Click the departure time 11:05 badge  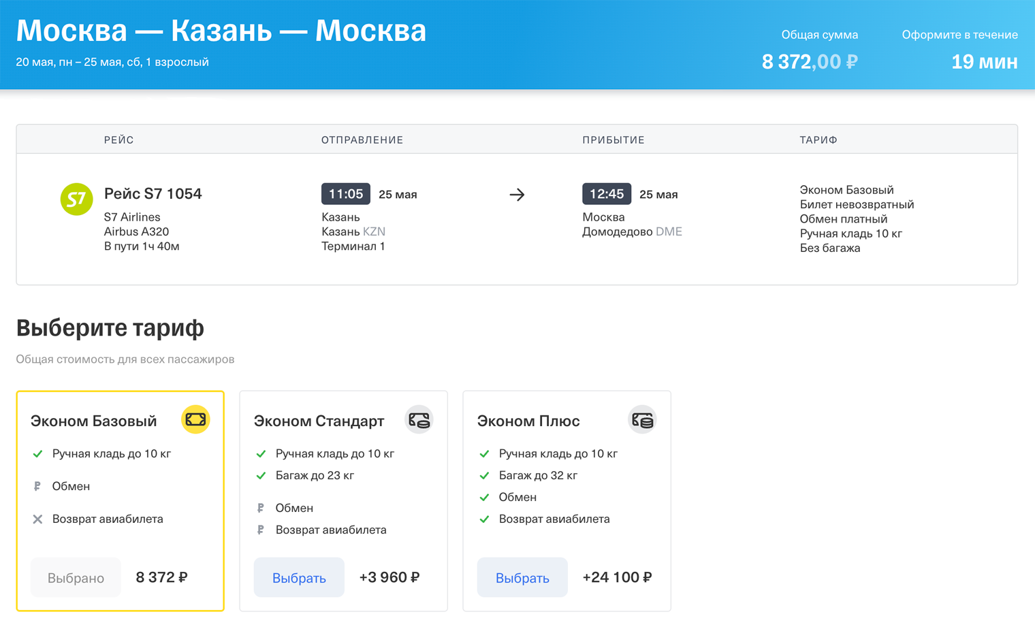(346, 194)
